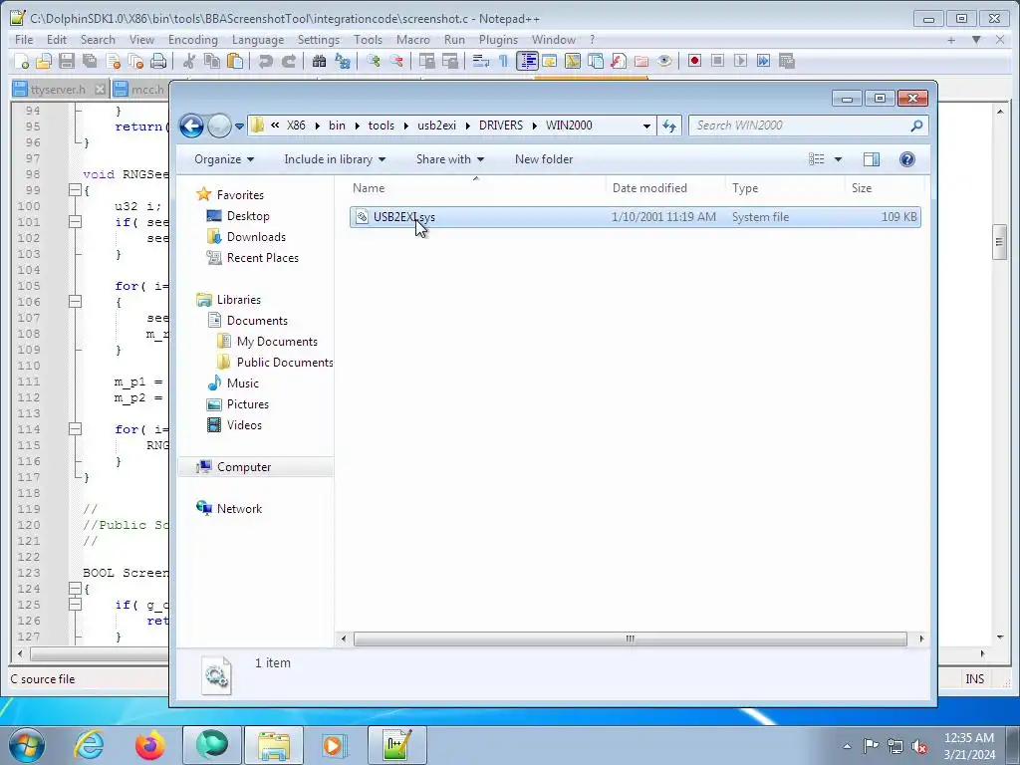Viewport: 1020px width, 765px height.
Task: Click the Save Recorded Macro icon
Action: pos(787,61)
